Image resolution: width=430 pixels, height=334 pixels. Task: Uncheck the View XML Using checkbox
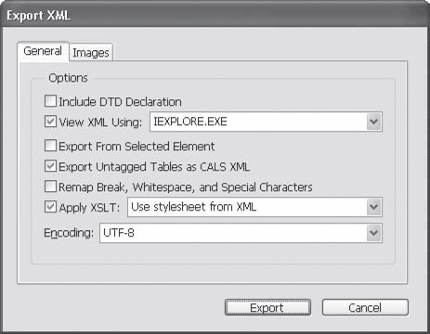pos(50,122)
